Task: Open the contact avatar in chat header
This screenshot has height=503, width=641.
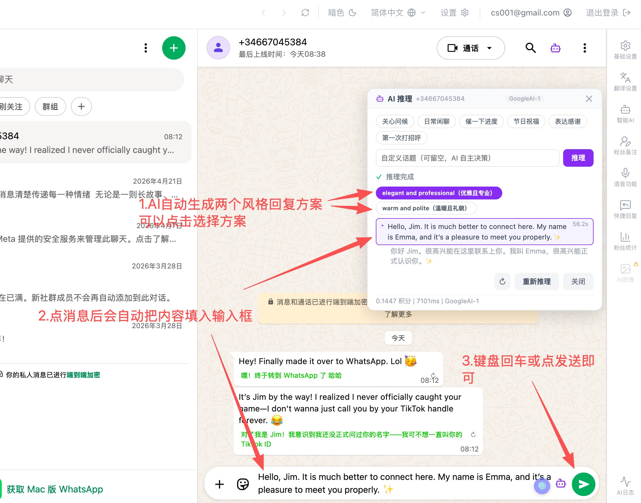Action: (218, 48)
